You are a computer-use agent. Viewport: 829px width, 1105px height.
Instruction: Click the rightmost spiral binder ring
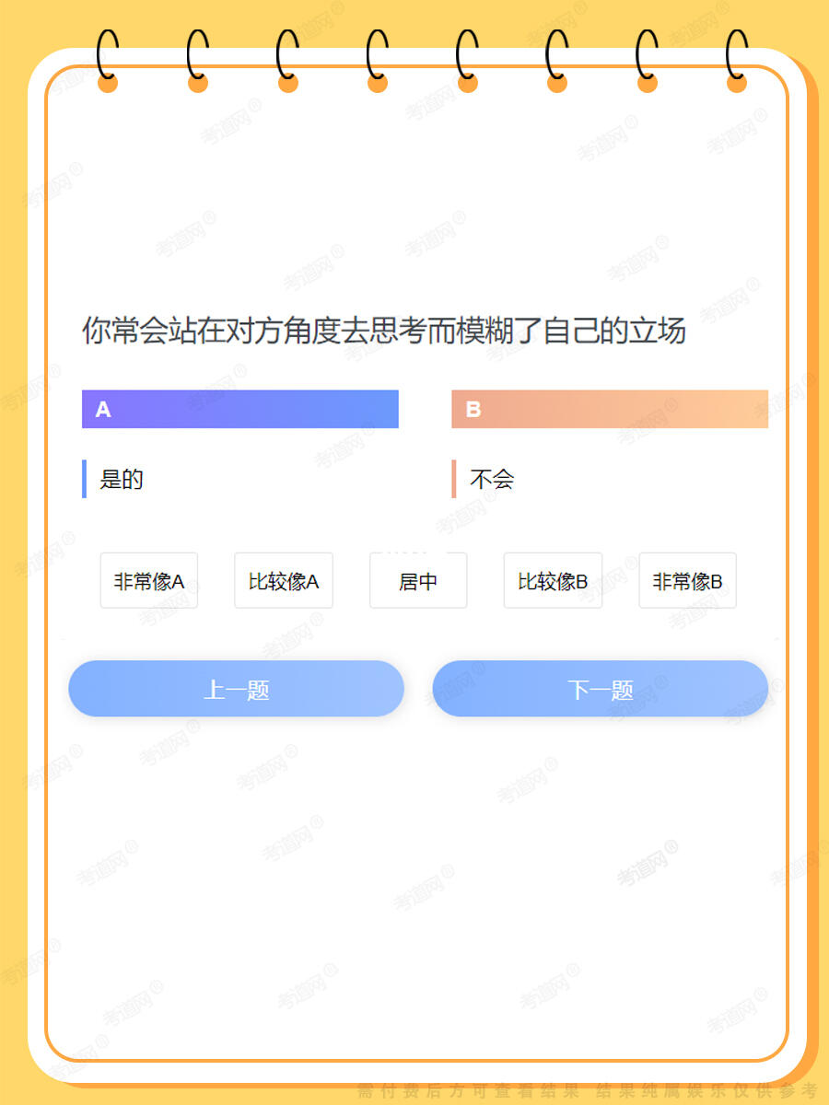click(737, 61)
